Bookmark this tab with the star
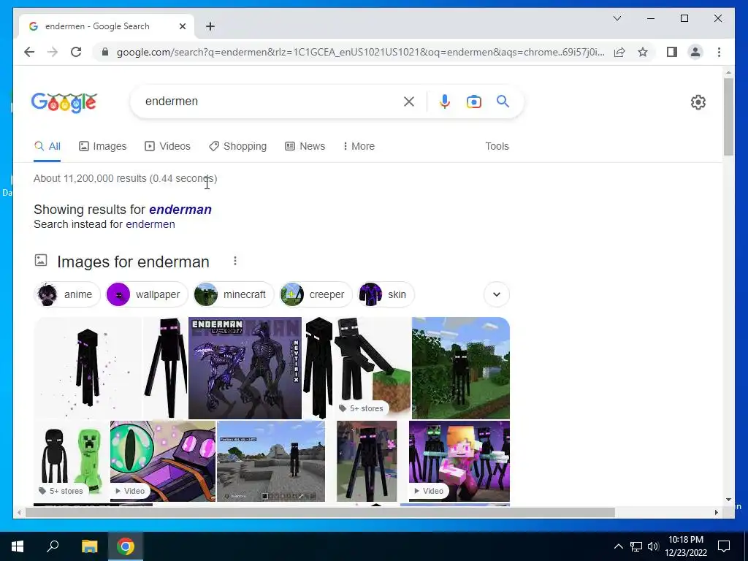The height and width of the screenshot is (561, 748). 643,52
